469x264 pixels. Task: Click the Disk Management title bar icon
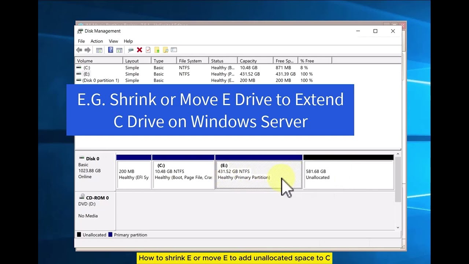pyautogui.click(x=80, y=31)
